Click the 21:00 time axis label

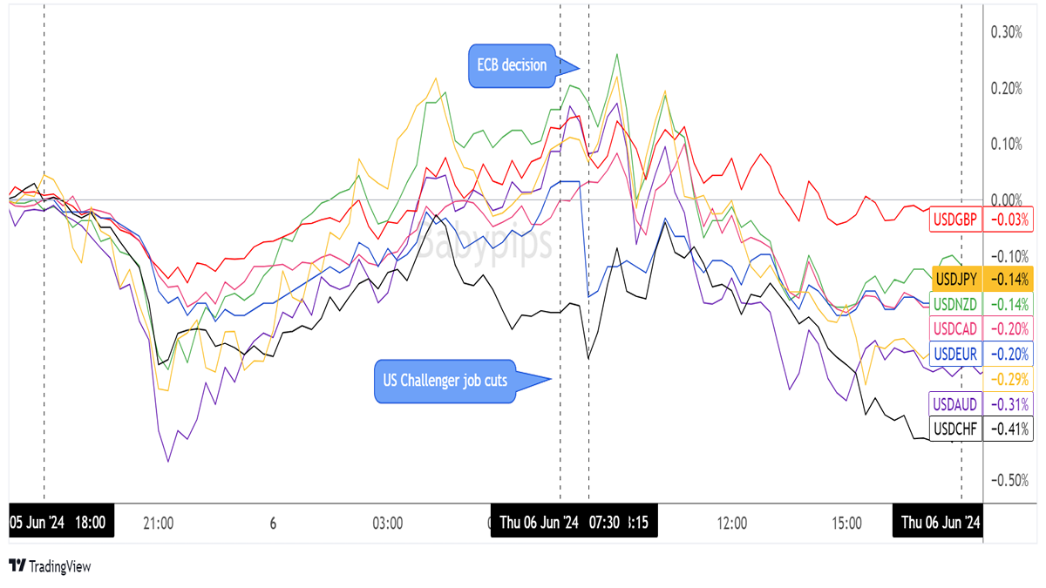159,524
